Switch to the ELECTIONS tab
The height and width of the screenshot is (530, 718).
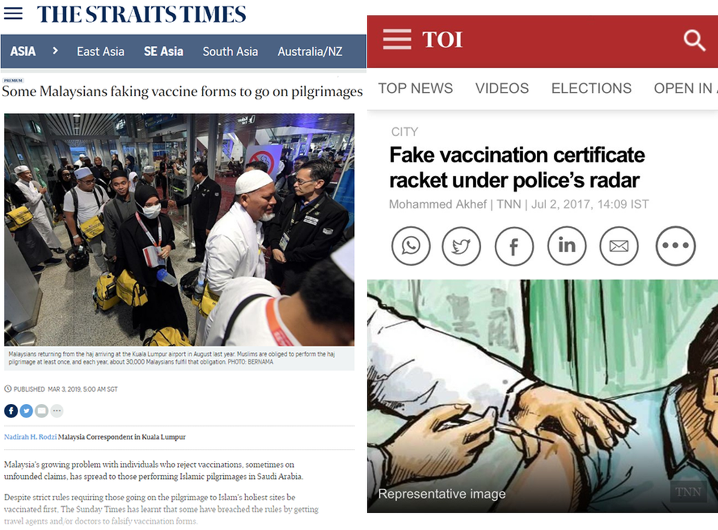pyautogui.click(x=591, y=88)
